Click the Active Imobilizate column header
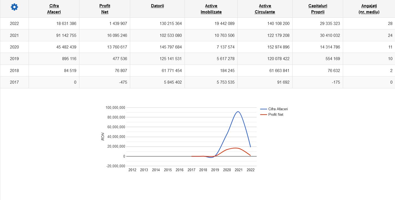 coord(211,9)
